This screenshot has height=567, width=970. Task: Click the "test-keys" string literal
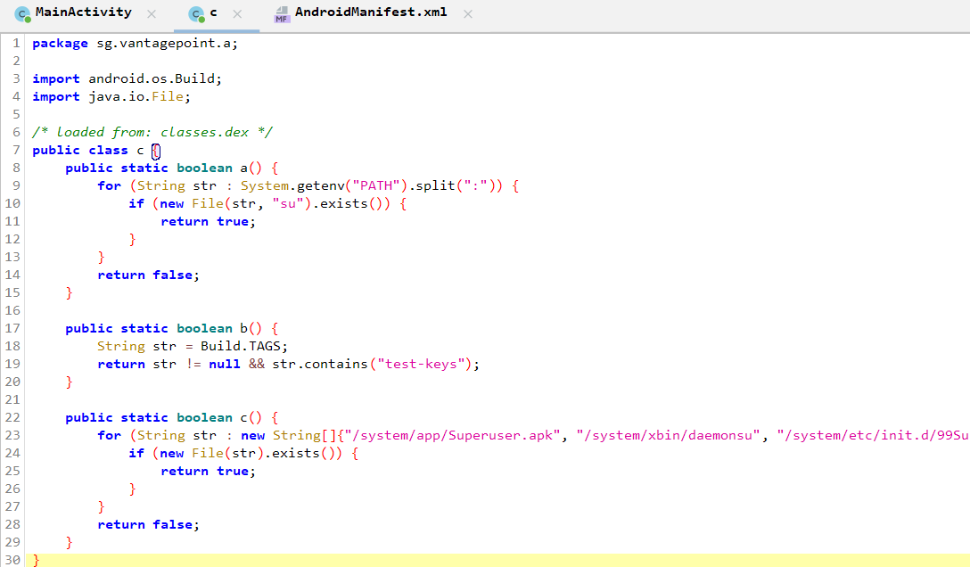[421, 365]
